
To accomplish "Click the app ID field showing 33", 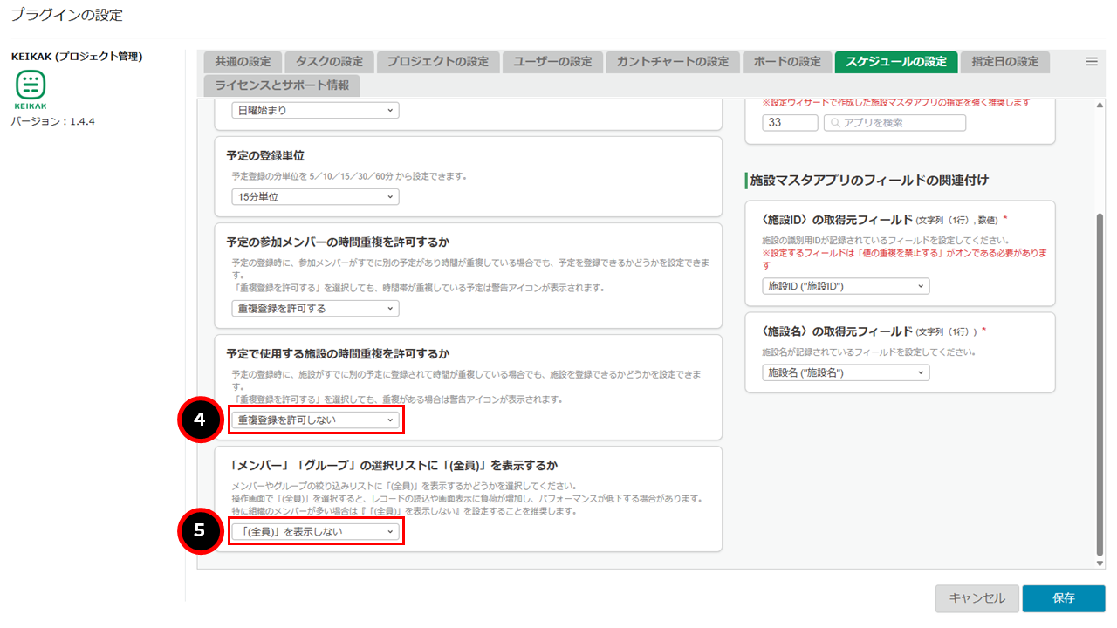I will coord(790,123).
